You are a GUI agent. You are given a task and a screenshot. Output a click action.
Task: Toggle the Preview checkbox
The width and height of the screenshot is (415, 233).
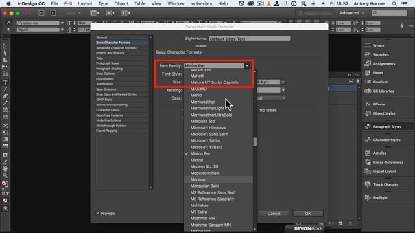98,213
